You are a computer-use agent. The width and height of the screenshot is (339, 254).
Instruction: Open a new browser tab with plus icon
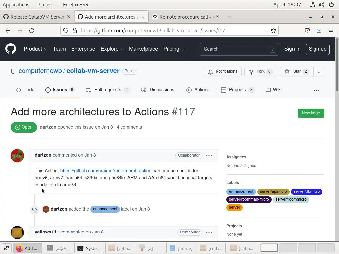coord(230,17)
